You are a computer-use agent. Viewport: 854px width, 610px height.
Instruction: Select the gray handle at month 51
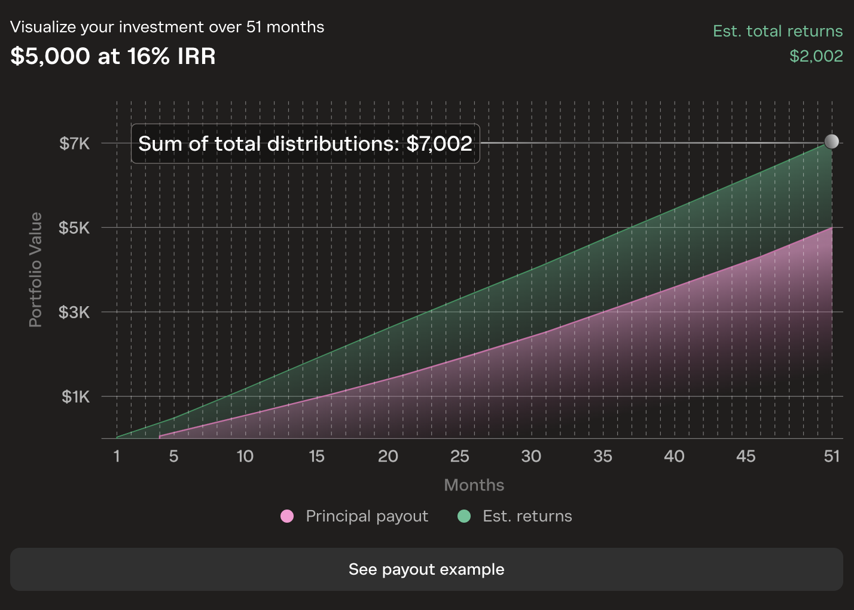(831, 142)
